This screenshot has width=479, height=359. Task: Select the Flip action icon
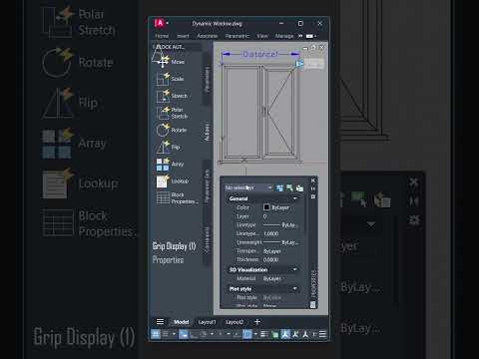[x=163, y=147]
